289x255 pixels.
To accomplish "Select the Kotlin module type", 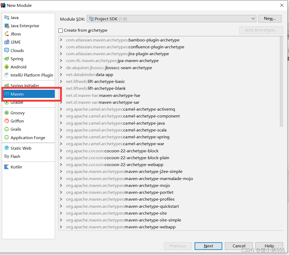I will (29, 167).
